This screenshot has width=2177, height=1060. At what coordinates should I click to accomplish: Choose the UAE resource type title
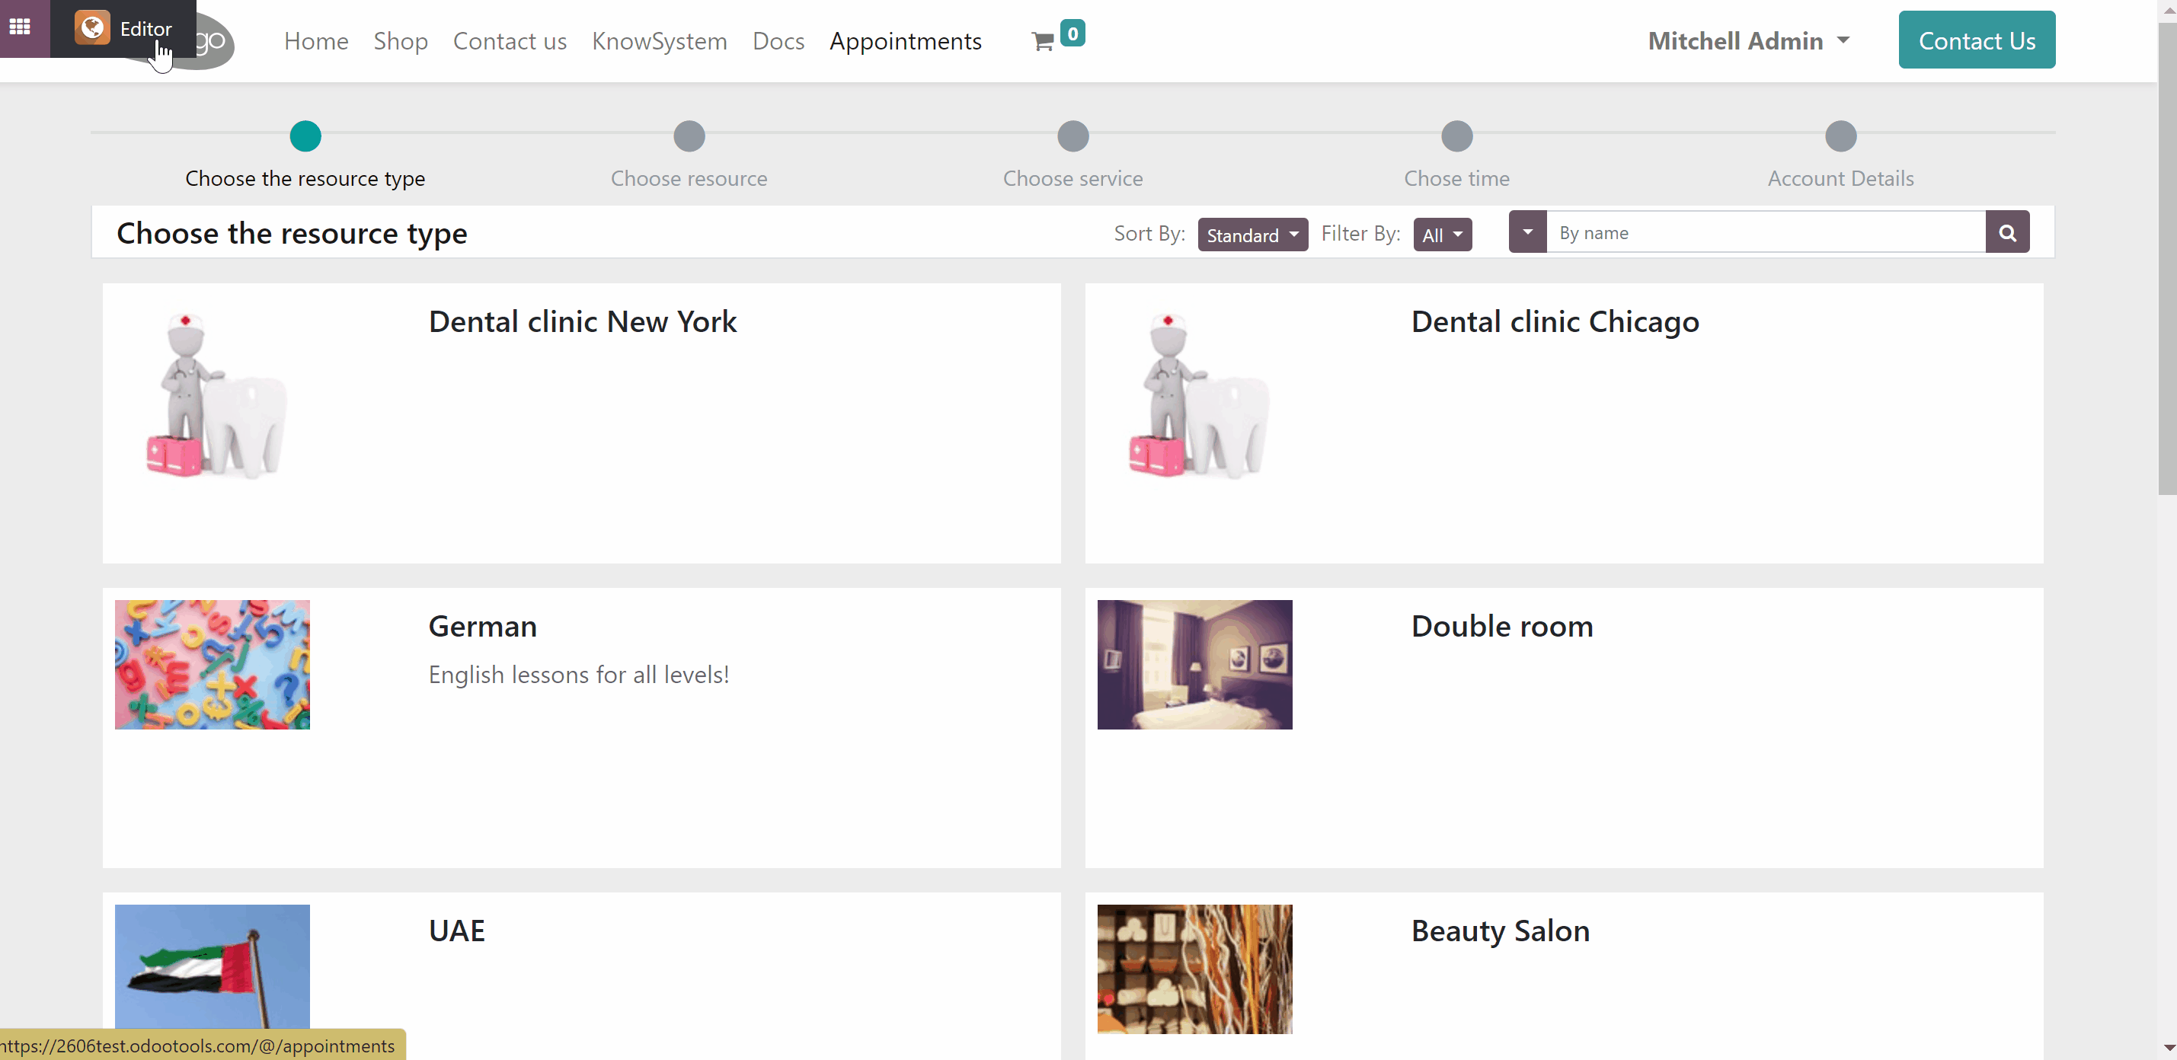456,931
